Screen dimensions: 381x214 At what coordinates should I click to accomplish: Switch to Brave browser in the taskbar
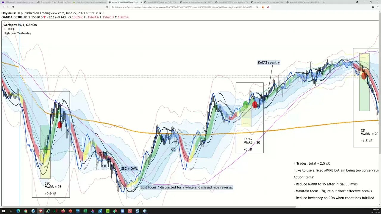pos(40,211)
